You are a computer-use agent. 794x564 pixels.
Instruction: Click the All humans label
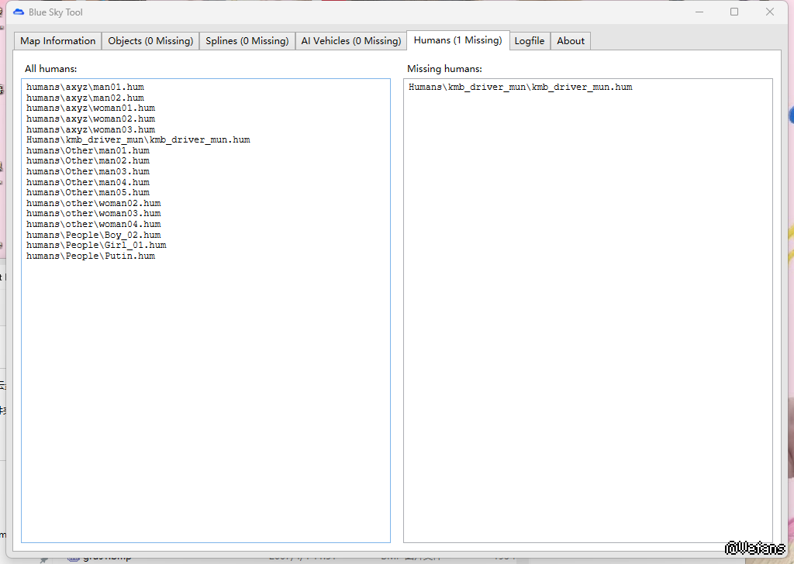click(50, 69)
